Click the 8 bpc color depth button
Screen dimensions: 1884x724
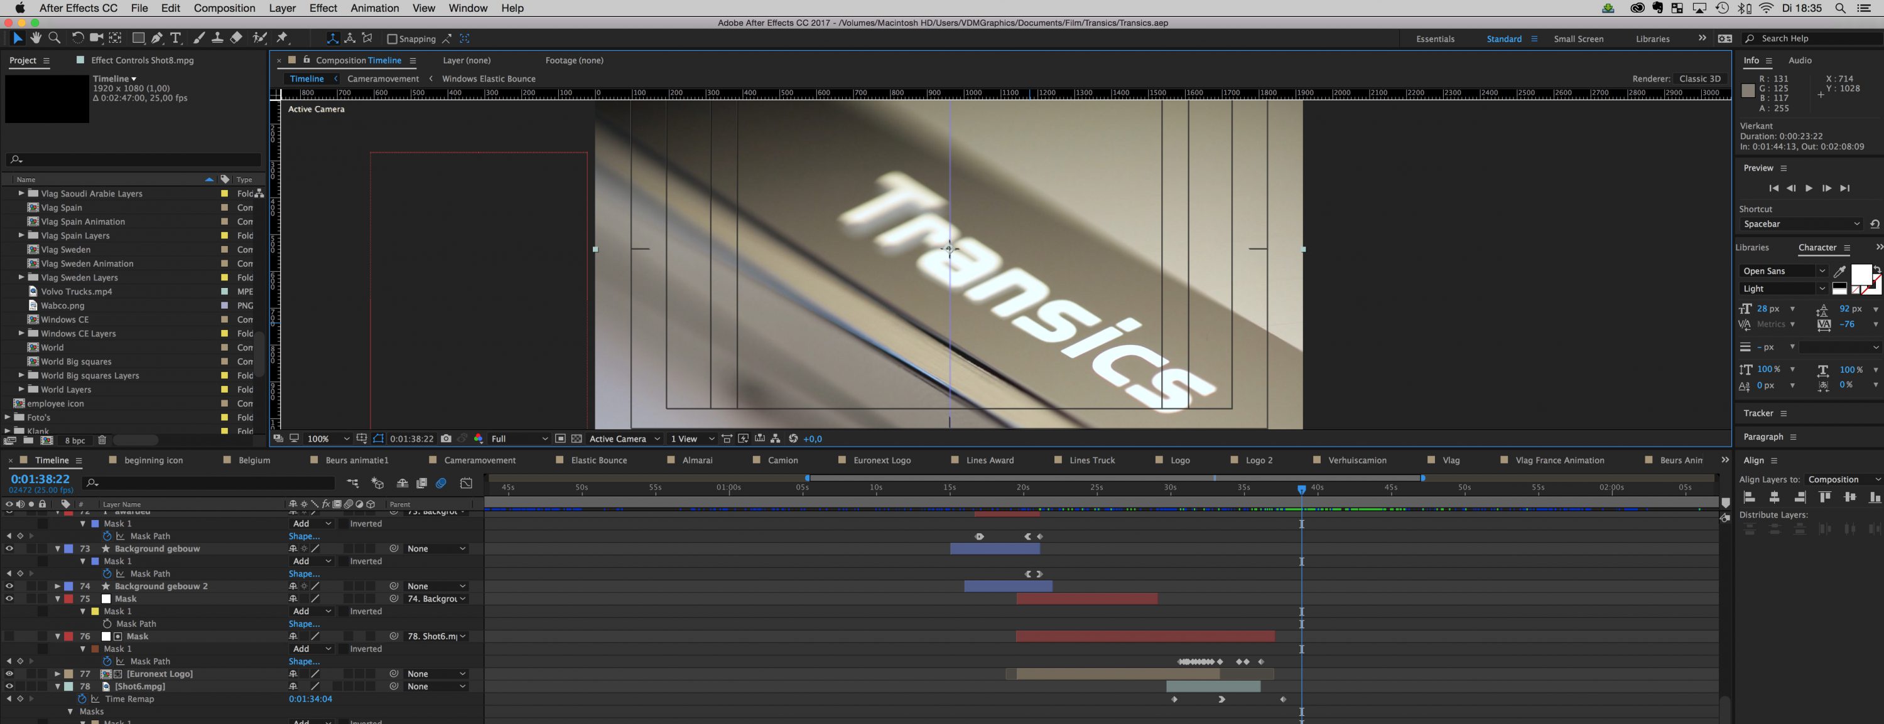(75, 440)
